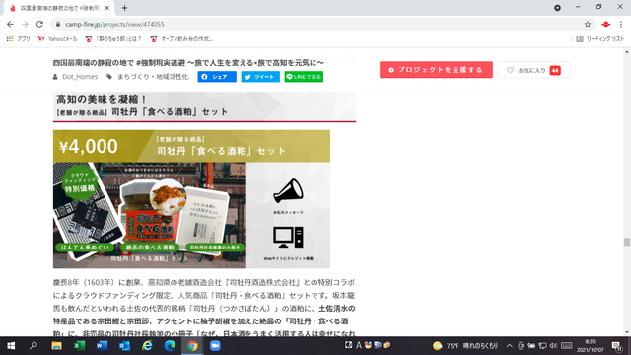Share on Facebook with シェア button
Viewport: 631px width, 355px height.
(x=217, y=77)
